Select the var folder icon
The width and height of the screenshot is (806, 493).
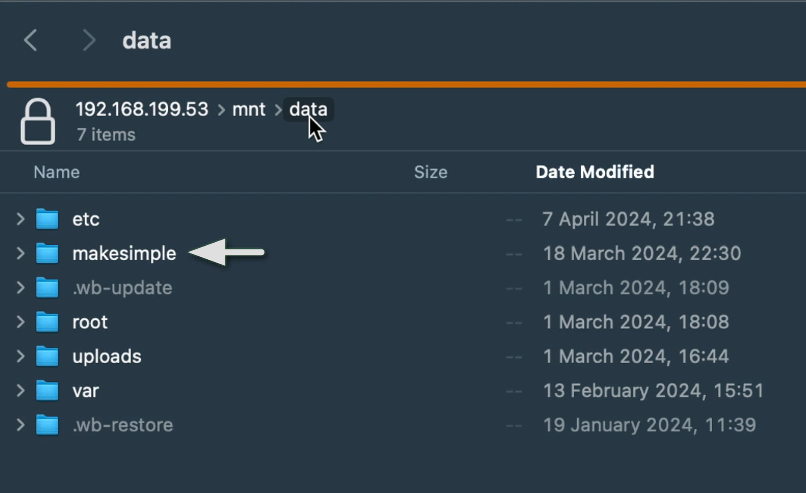(47, 390)
